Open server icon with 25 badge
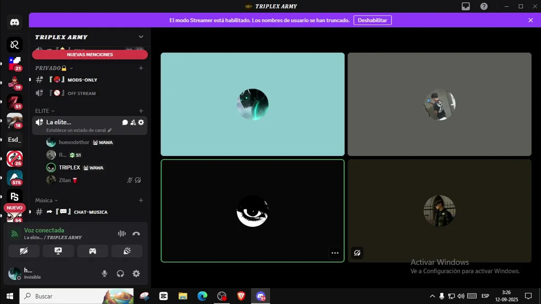541x304 pixels. 15,159
